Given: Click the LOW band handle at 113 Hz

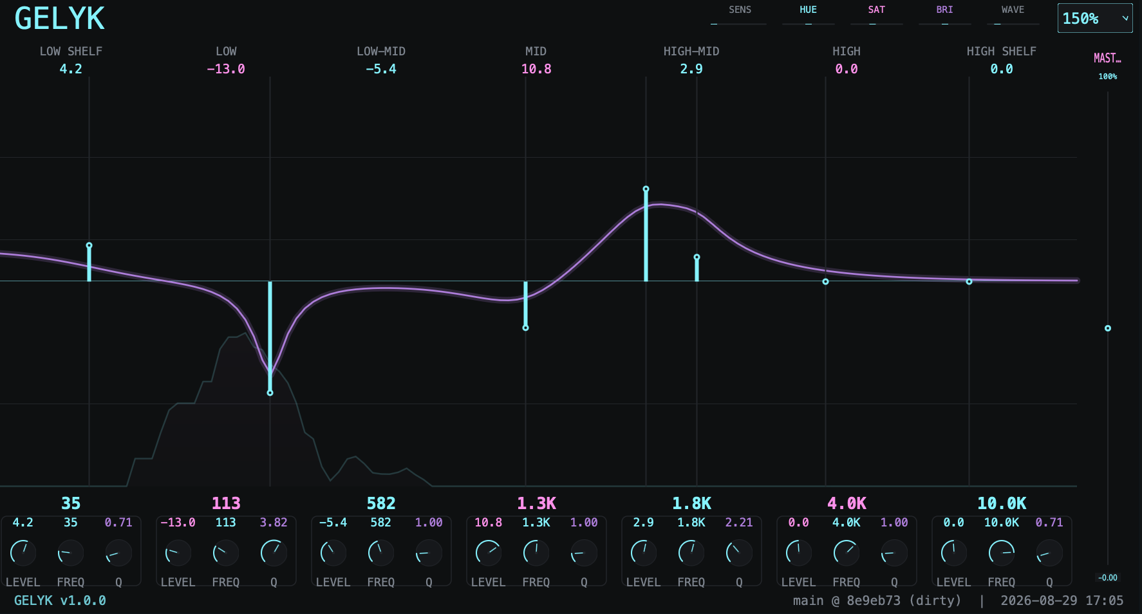Looking at the screenshot, I should click(270, 393).
